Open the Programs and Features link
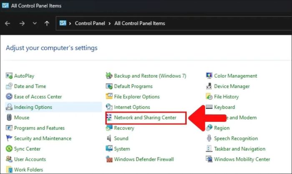The image size is (292, 174). [39, 128]
